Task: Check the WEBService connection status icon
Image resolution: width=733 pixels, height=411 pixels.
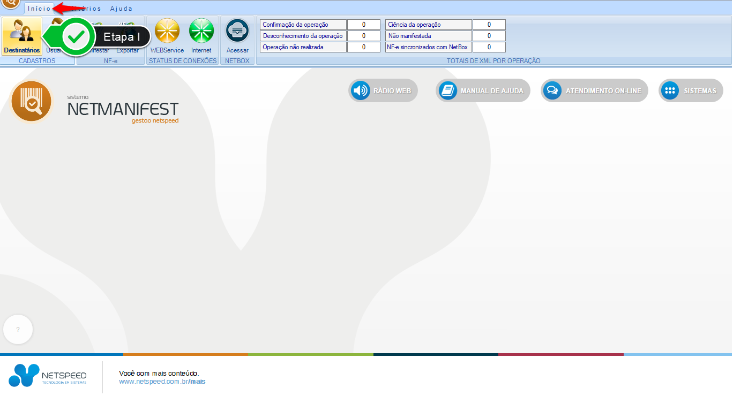Action: pyautogui.click(x=167, y=36)
